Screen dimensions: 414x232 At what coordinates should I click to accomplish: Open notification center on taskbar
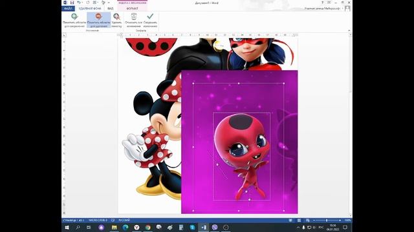click(x=345, y=227)
